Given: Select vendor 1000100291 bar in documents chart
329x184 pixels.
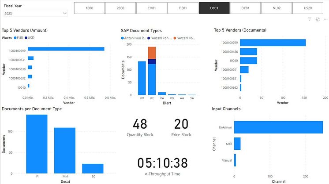Looking at the screenshot, I should [x=244, y=69].
